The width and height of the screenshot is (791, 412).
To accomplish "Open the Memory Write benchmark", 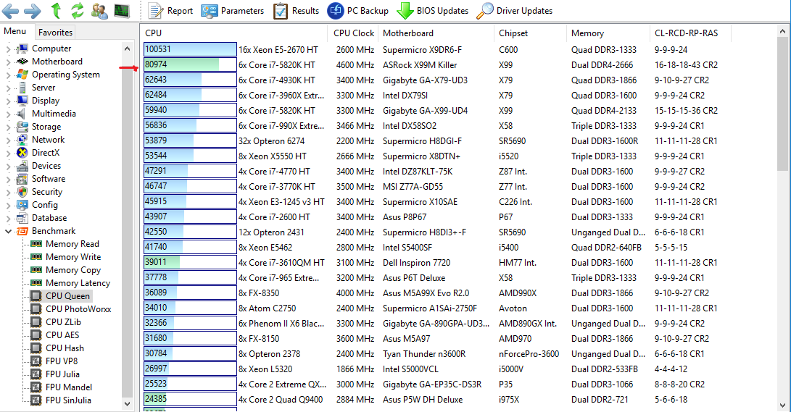I will coord(73,257).
